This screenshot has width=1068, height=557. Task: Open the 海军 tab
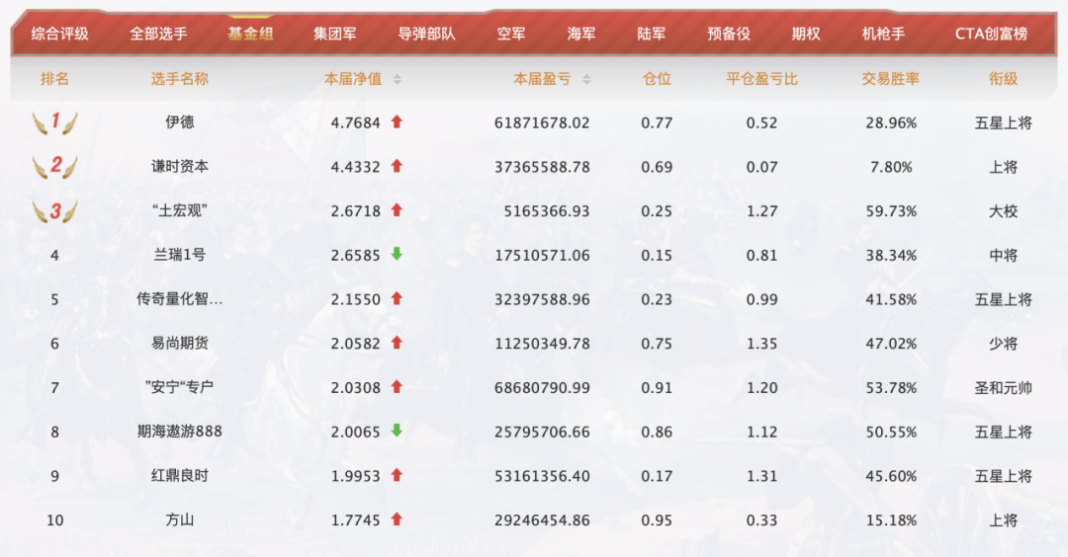click(x=581, y=34)
